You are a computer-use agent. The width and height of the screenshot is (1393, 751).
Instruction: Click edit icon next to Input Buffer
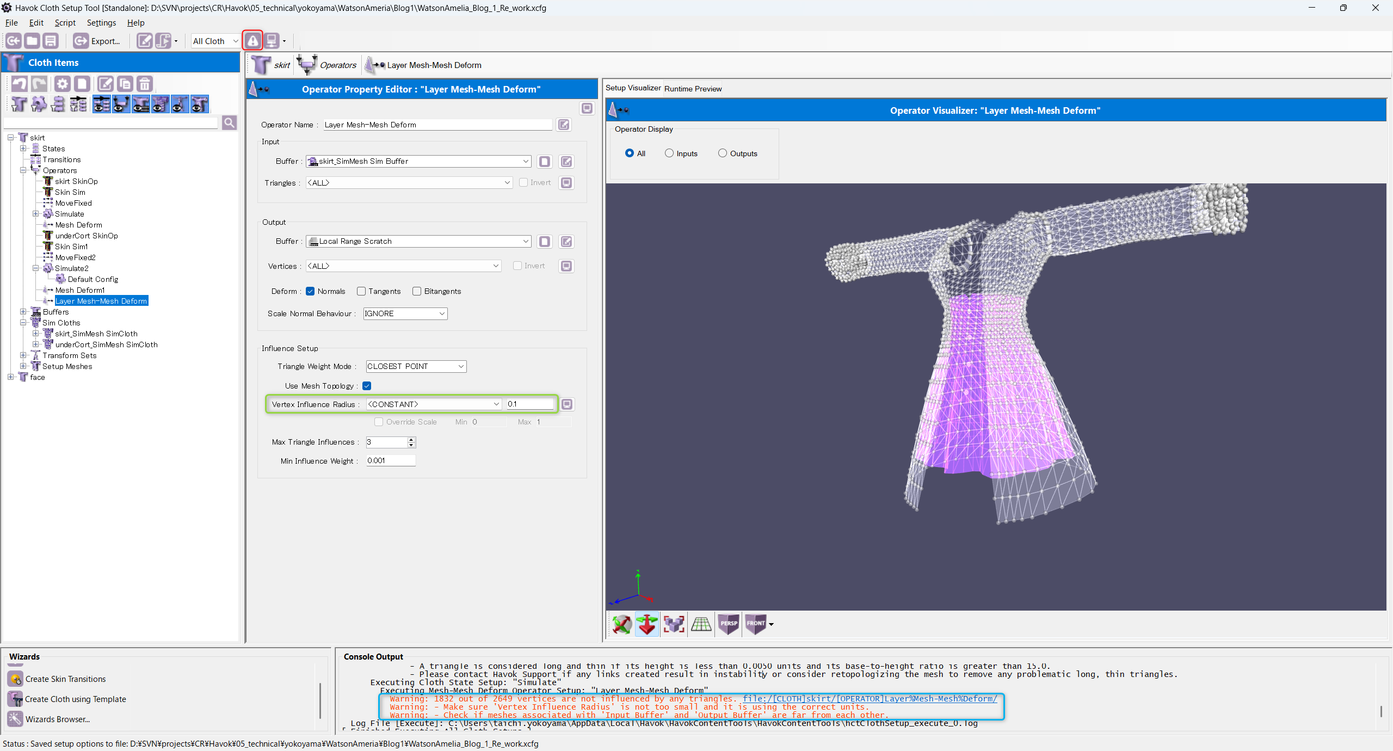pos(566,162)
